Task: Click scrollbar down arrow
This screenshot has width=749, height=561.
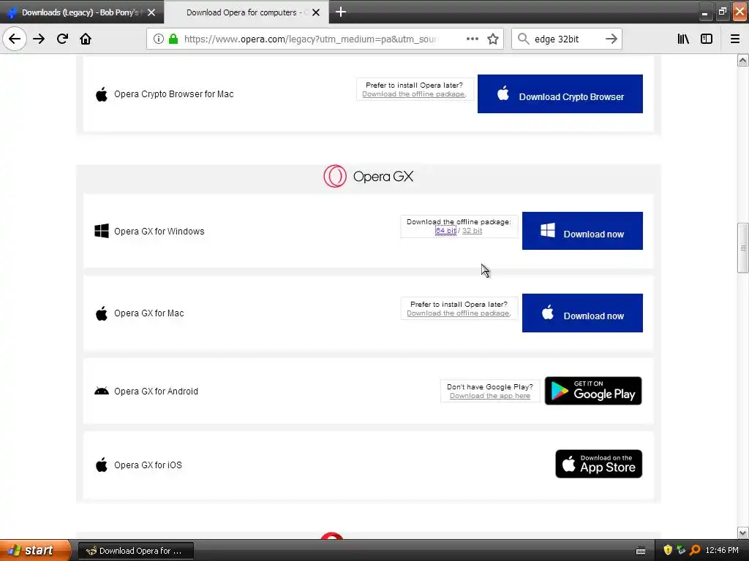Action: pos(742,533)
